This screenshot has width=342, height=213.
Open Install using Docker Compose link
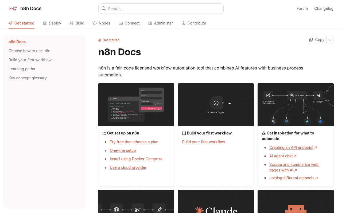pyautogui.click(x=136, y=159)
